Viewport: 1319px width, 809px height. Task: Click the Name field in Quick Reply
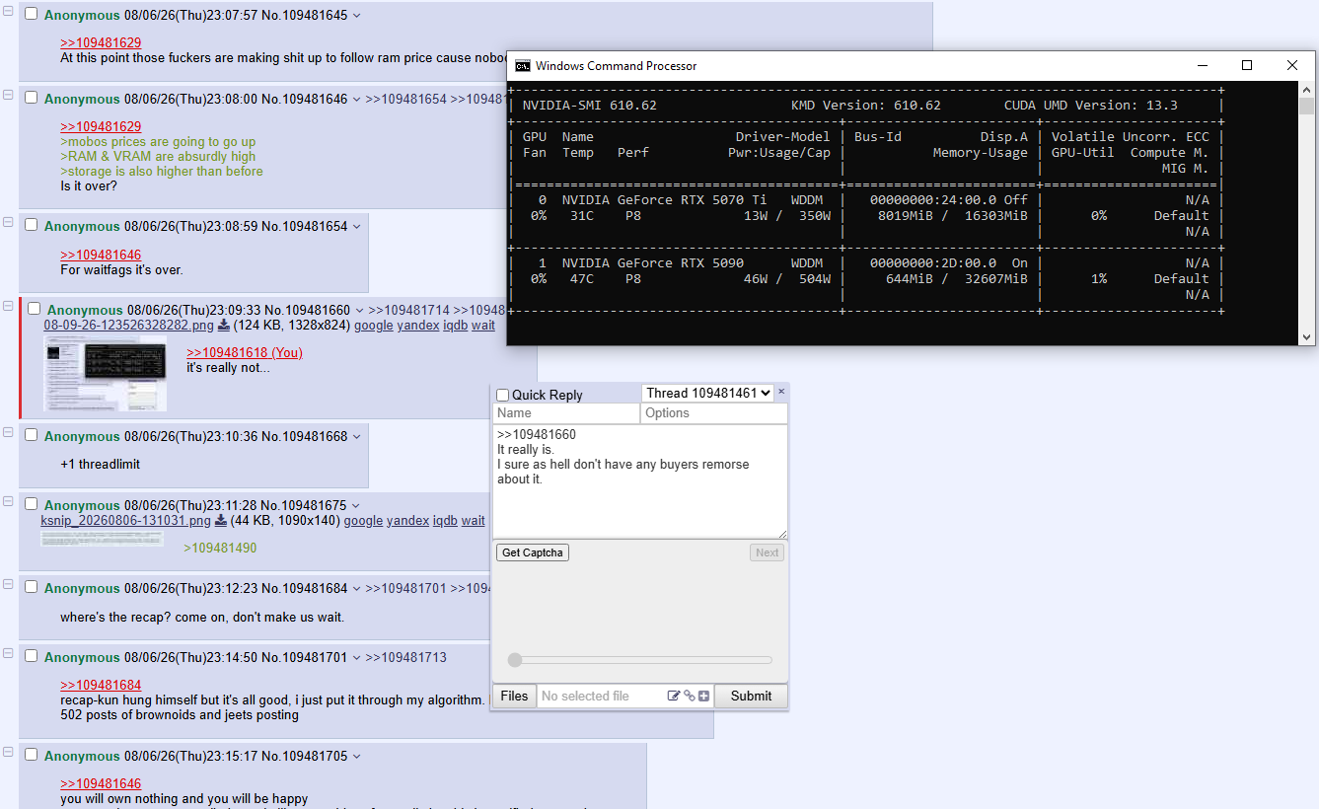(x=566, y=413)
